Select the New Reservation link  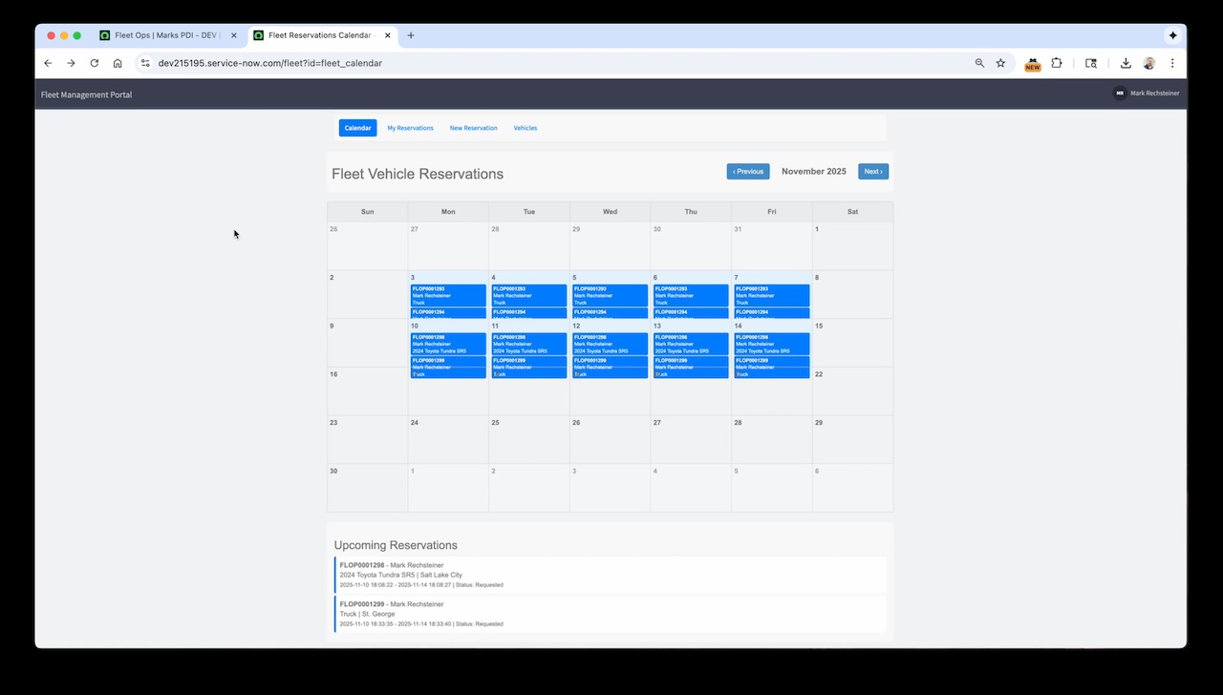tap(474, 127)
